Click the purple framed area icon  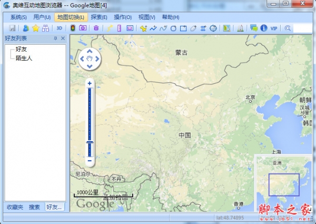click(x=130, y=28)
